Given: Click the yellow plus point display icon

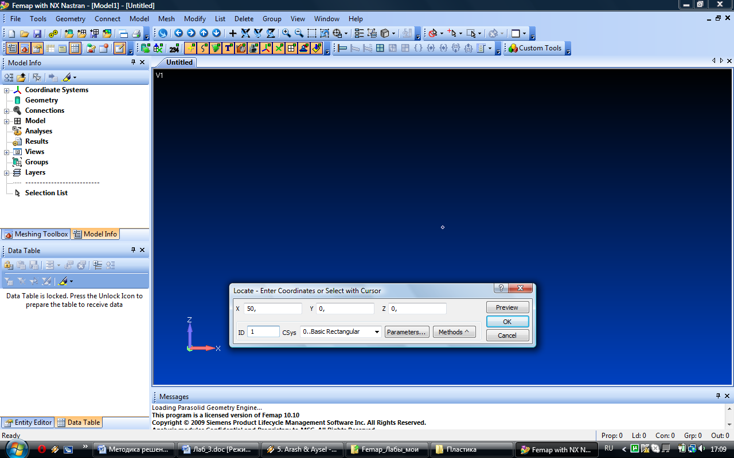Looking at the screenshot, I should pyautogui.click(x=190, y=48).
